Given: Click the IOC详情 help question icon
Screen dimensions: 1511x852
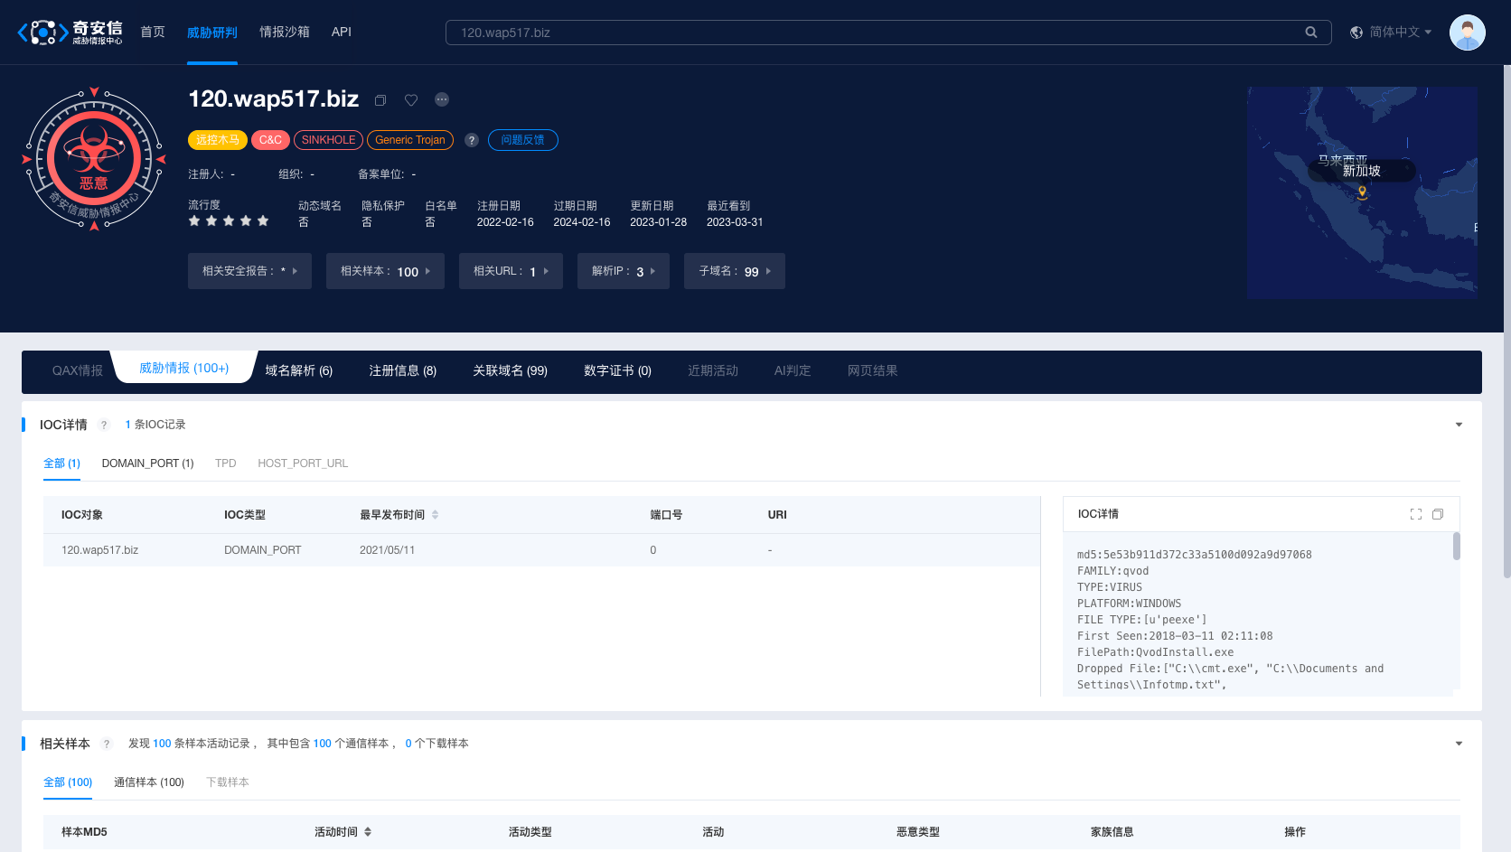Looking at the screenshot, I should (104, 425).
